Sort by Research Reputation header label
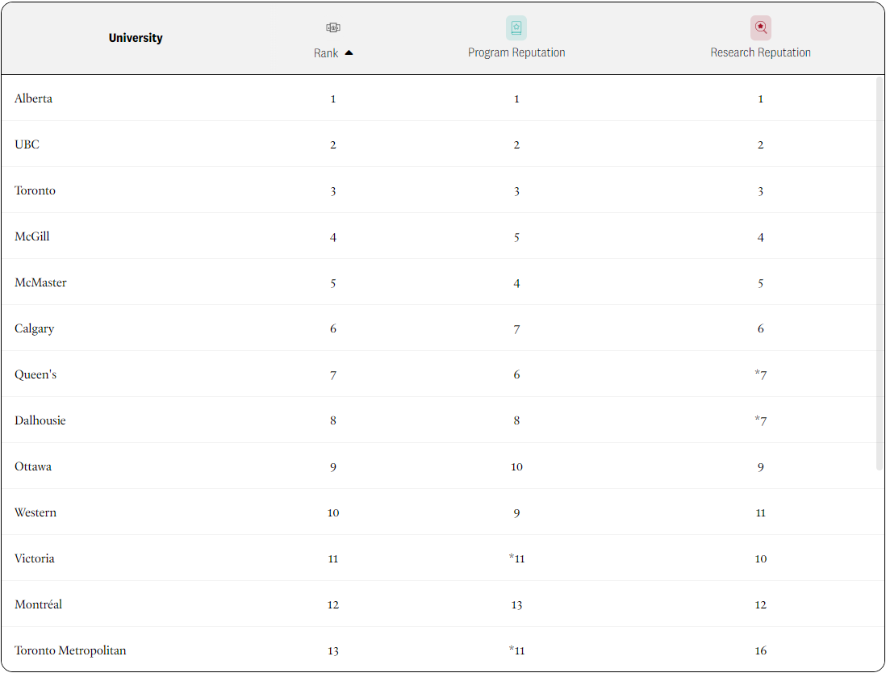This screenshot has width=886, height=673. click(761, 52)
